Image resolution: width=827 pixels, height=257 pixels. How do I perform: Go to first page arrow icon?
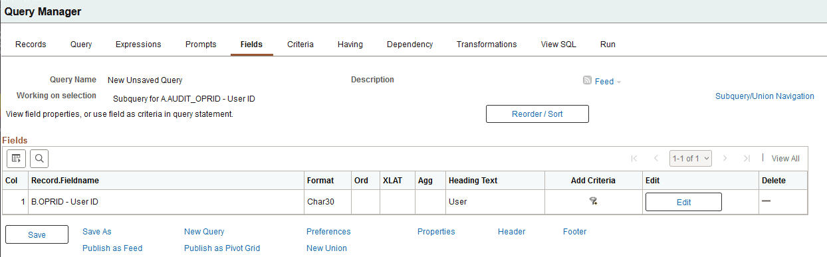point(634,158)
